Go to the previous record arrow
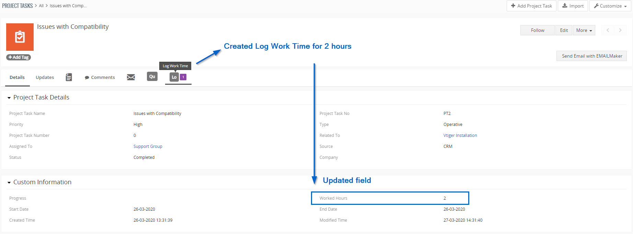The image size is (633, 234). click(x=608, y=30)
